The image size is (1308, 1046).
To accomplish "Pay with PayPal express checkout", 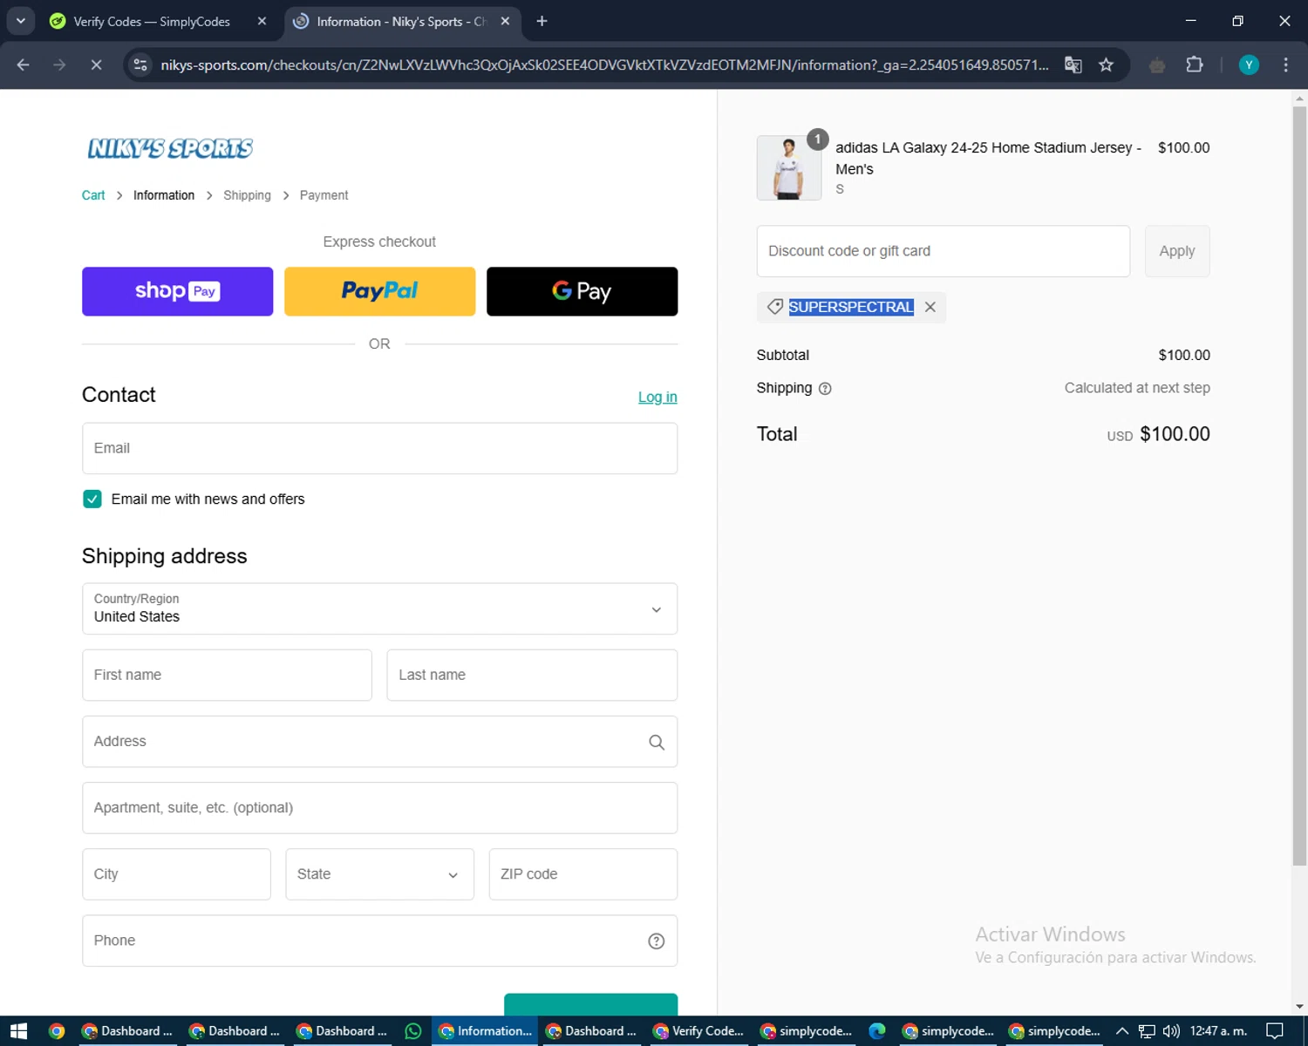I will (379, 291).
